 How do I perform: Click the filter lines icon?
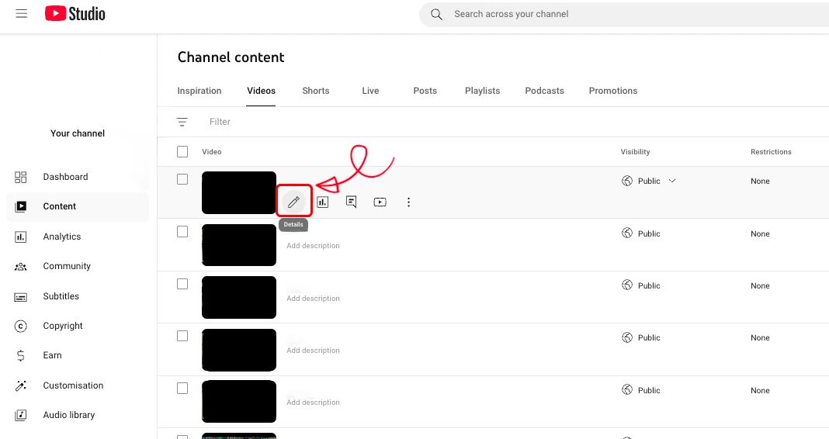click(x=182, y=122)
